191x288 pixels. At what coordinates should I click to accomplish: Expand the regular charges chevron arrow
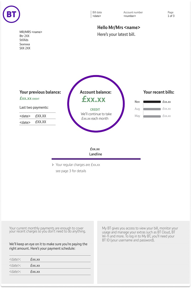tap(53, 165)
